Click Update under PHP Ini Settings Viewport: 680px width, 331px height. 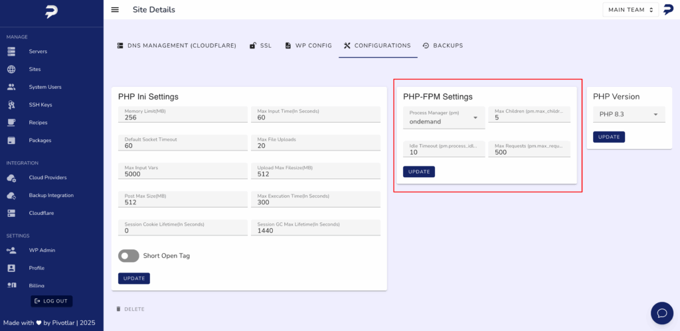134,279
